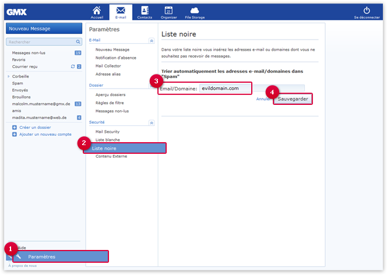Select Mail Security settings entry
This screenshot has width=387, height=275.
107,132
